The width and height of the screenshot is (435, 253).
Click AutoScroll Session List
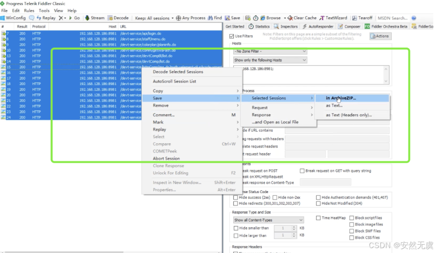pyautogui.click(x=192, y=82)
